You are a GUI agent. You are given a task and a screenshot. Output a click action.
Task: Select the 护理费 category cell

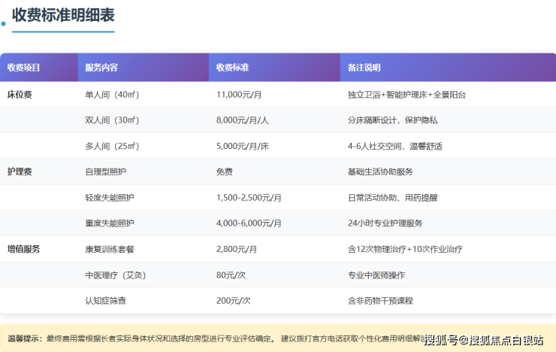(x=20, y=171)
